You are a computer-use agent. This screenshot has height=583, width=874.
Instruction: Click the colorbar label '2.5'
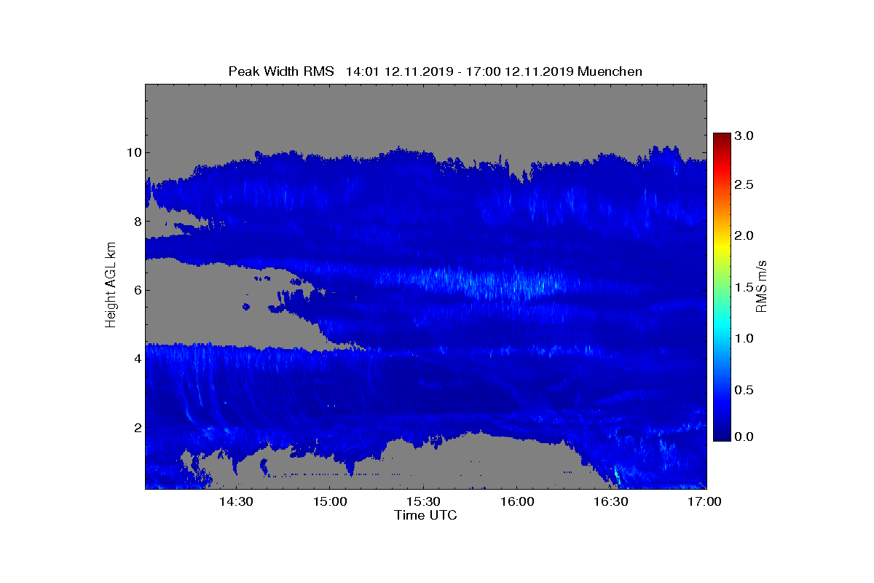[x=744, y=185]
